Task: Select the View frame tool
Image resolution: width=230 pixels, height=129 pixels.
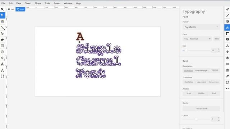Action: [x=3, y=76]
